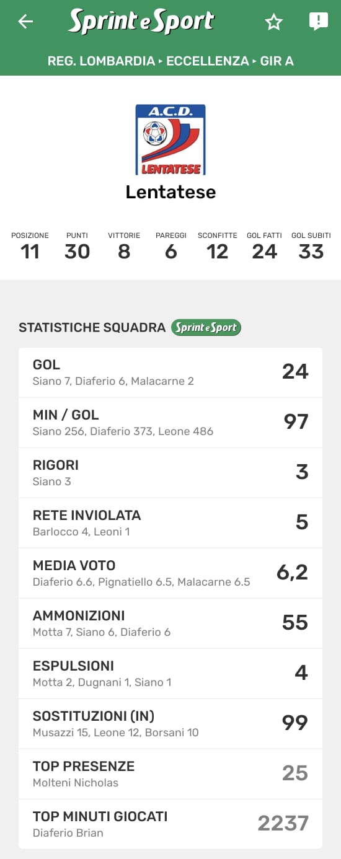Viewport: 341px width, 859px height.
Task: Open the GOL statistics row
Action: (x=170, y=372)
